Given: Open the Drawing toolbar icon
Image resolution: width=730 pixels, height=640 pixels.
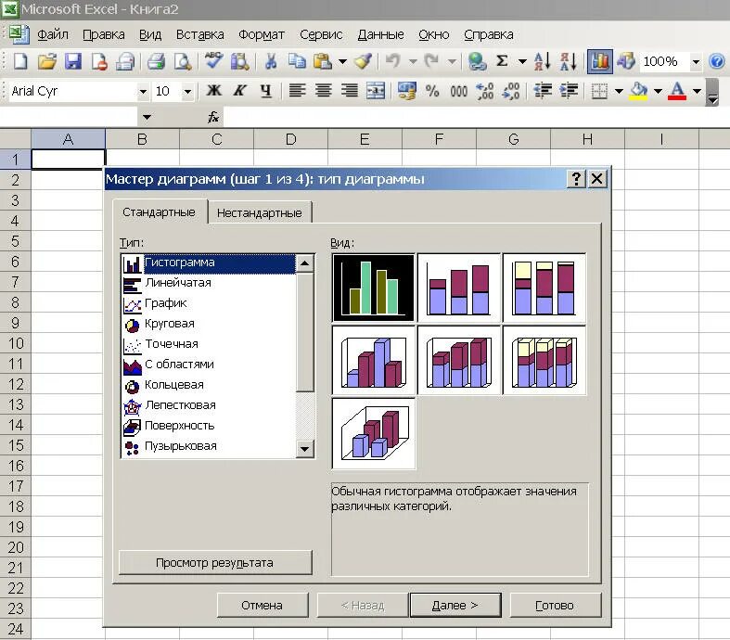Looking at the screenshot, I should tap(626, 61).
